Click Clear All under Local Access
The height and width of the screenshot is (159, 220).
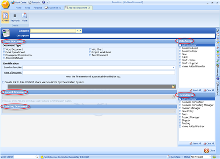point(209,144)
